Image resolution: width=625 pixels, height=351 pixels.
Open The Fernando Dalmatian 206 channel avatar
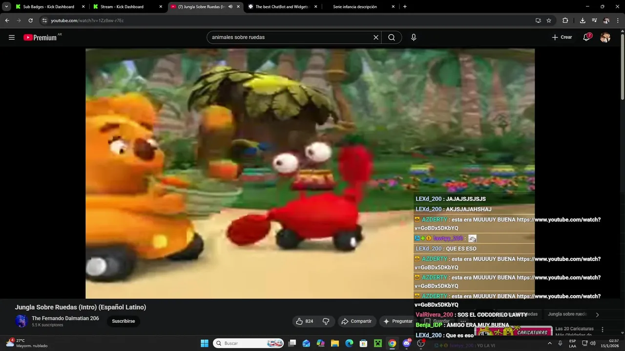21,321
